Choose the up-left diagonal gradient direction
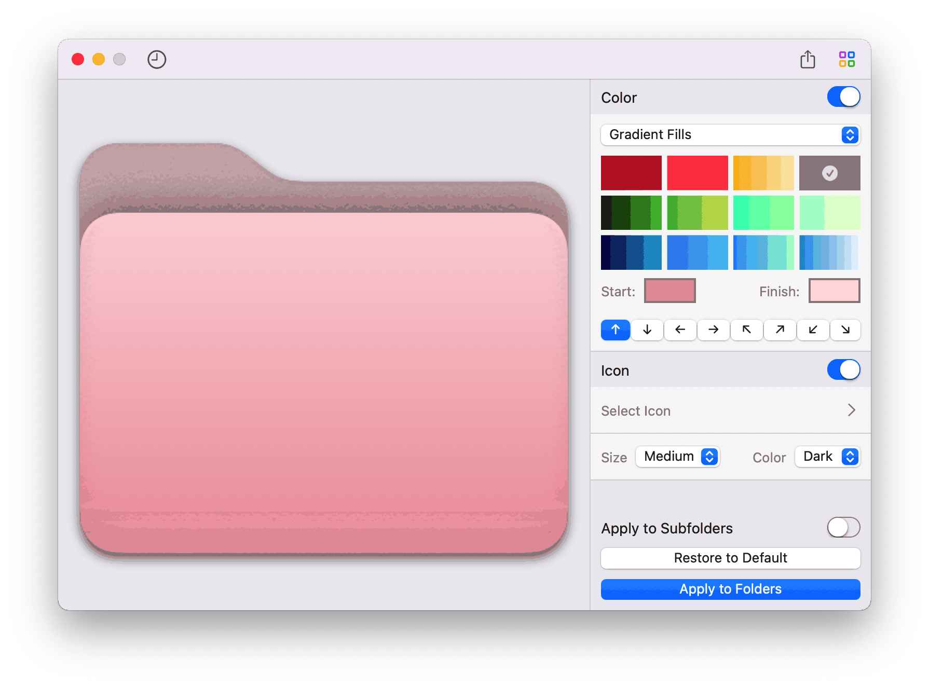Image resolution: width=929 pixels, height=687 pixels. pyautogui.click(x=747, y=329)
